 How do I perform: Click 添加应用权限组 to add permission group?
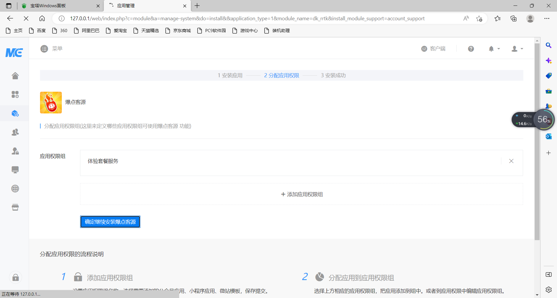click(x=301, y=194)
